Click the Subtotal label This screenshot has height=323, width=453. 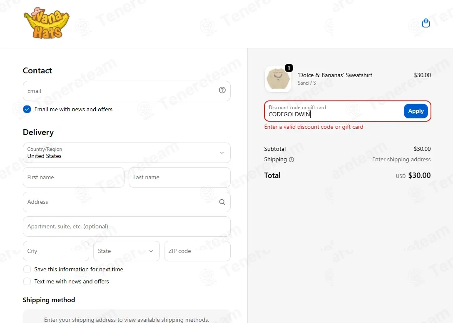[x=275, y=149]
